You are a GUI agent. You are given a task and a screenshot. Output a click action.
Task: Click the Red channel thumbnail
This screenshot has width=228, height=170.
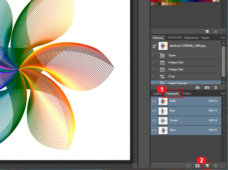pos(163,111)
